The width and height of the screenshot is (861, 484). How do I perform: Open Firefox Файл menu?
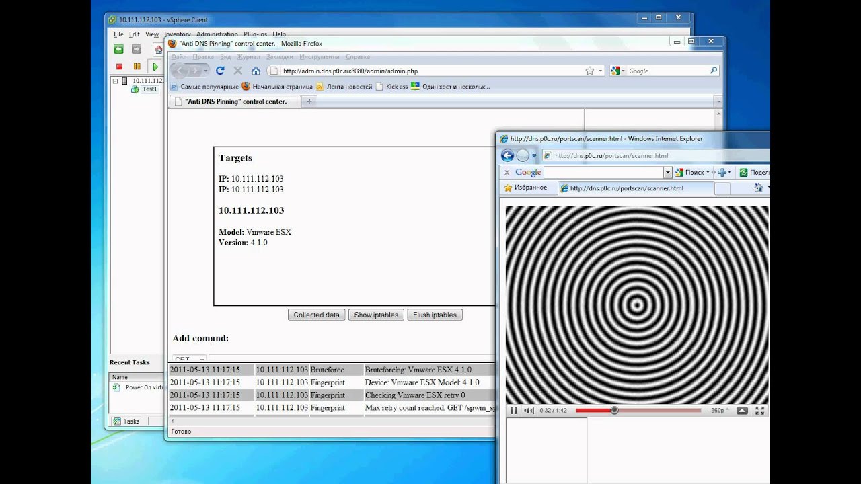click(x=179, y=57)
